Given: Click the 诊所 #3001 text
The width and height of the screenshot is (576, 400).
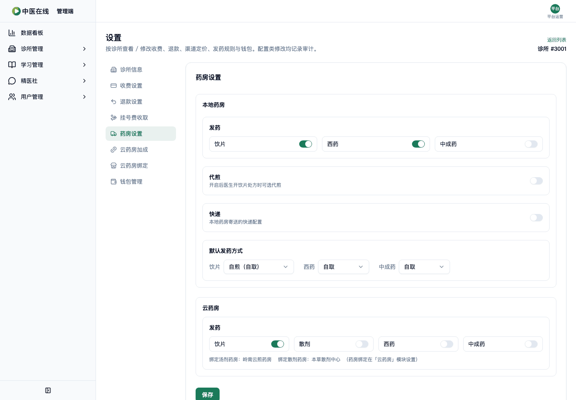Looking at the screenshot, I should (x=552, y=49).
